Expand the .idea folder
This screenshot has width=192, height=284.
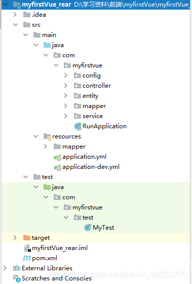tap(15, 15)
